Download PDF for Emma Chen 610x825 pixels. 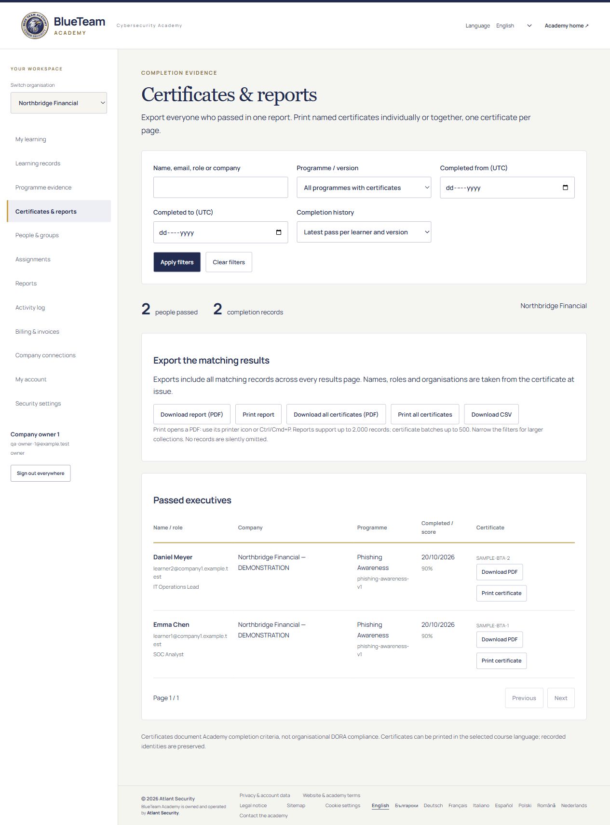pyautogui.click(x=500, y=639)
